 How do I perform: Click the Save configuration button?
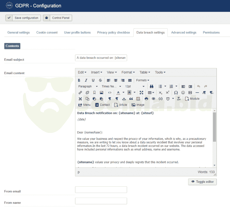(x=23, y=18)
